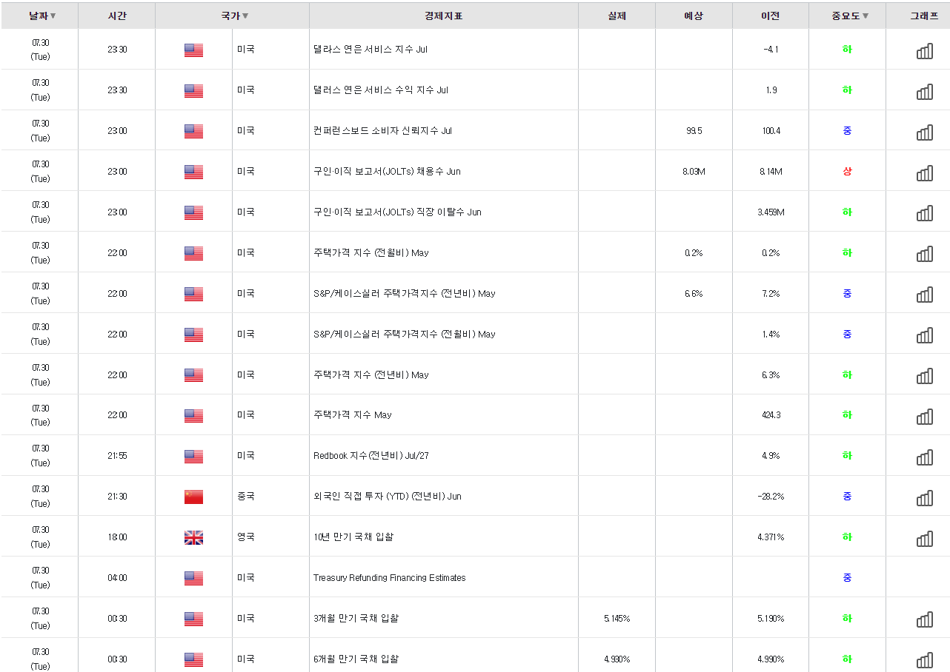The image size is (950, 672).
Task: Open graph icon for JOLTs 직장 이탈수 Jun
Action: pyautogui.click(x=924, y=213)
